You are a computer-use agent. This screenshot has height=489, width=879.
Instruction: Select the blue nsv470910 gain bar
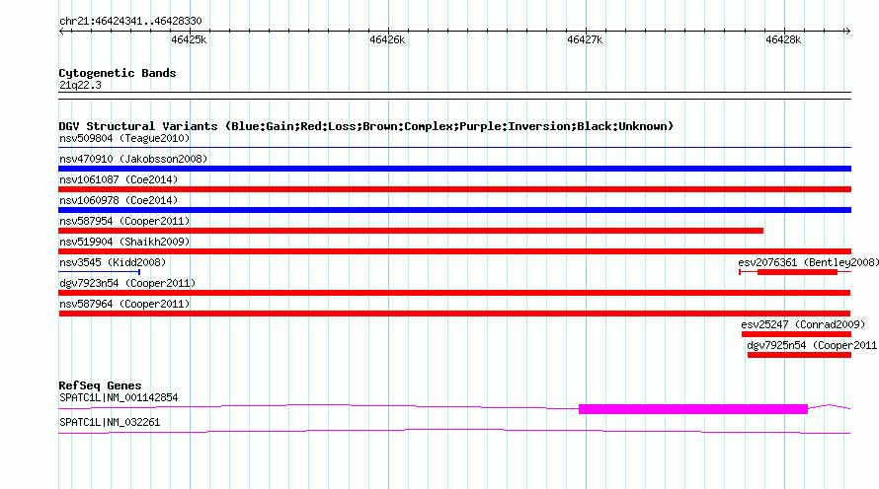point(454,169)
